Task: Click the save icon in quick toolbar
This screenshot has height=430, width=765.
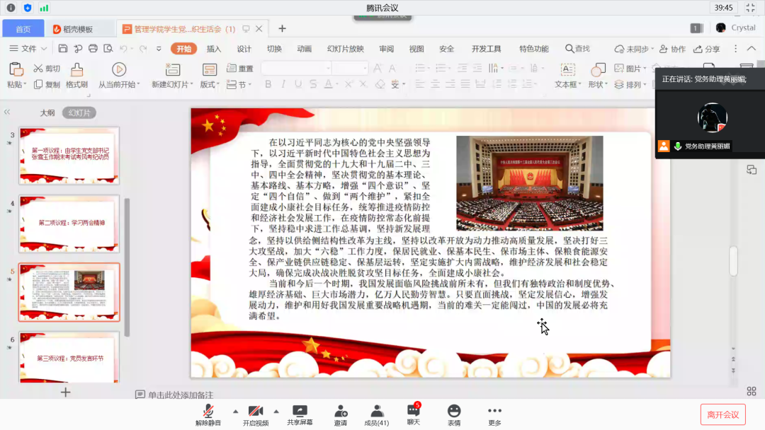Action: (63, 49)
